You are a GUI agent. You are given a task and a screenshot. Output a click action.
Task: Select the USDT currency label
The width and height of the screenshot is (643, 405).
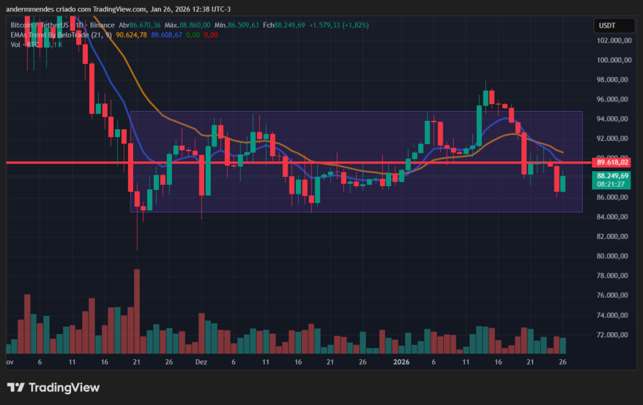click(x=613, y=26)
